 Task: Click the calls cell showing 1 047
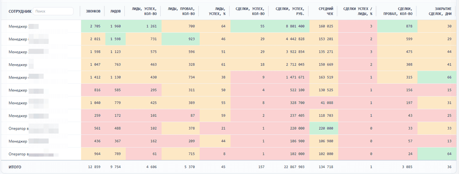[93, 65]
